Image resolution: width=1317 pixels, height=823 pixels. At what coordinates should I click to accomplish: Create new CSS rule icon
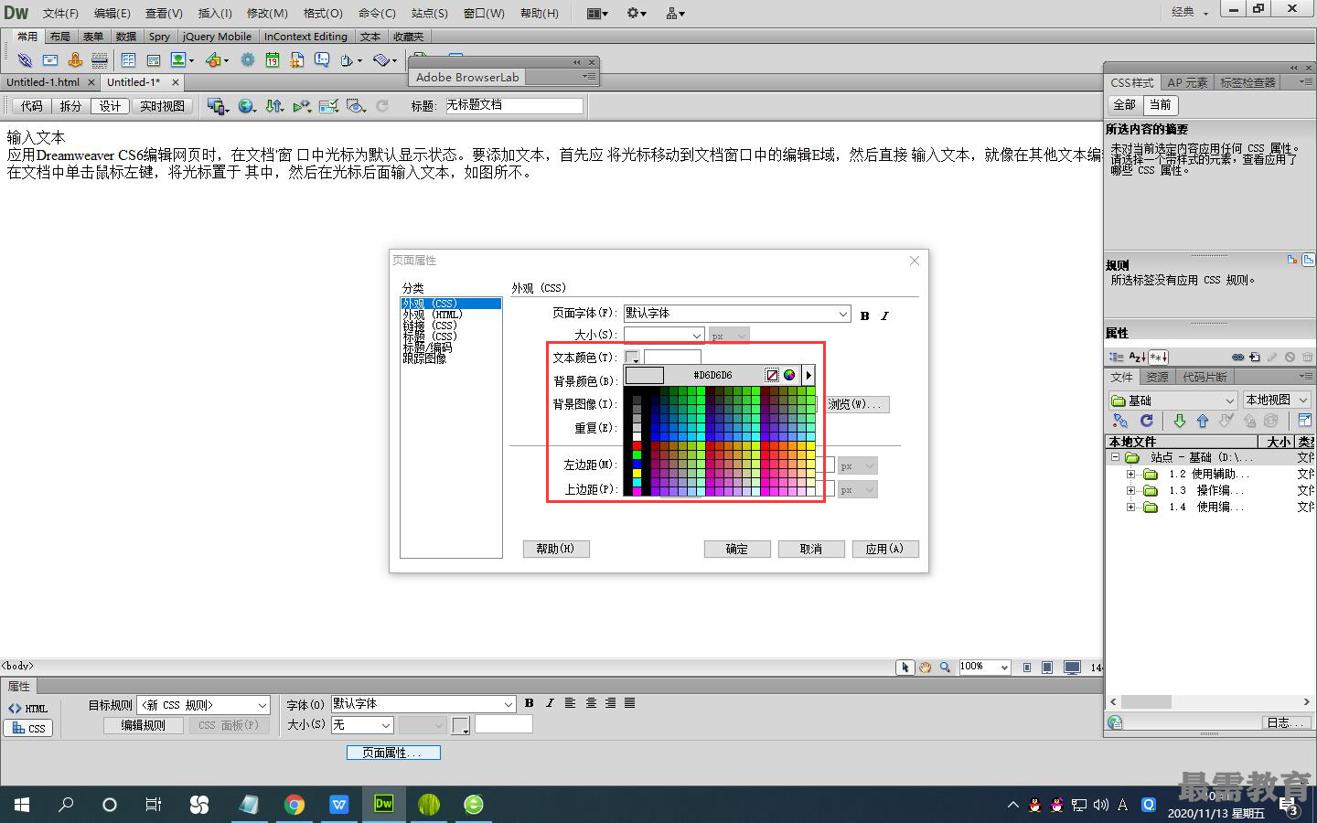point(1255,358)
